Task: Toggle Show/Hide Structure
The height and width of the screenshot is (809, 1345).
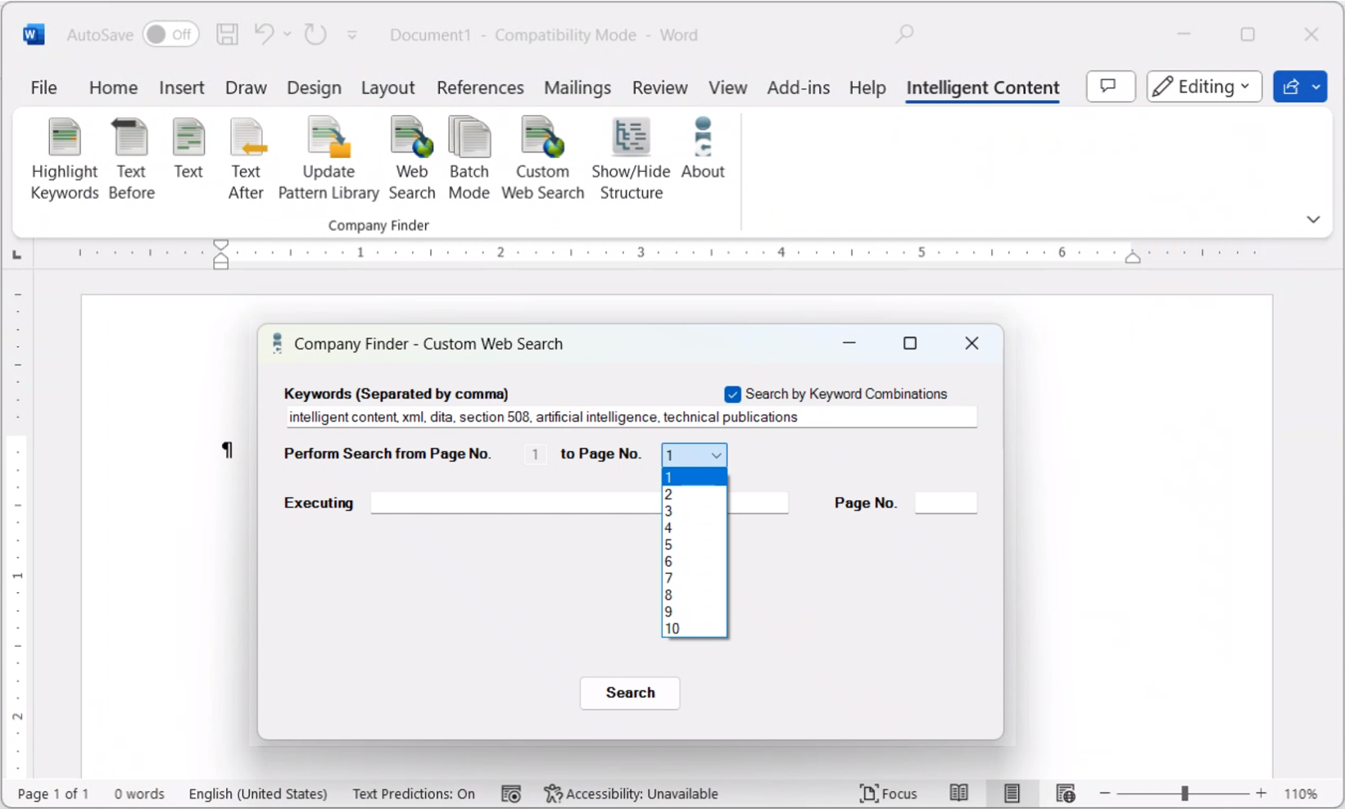Action: [x=631, y=159]
